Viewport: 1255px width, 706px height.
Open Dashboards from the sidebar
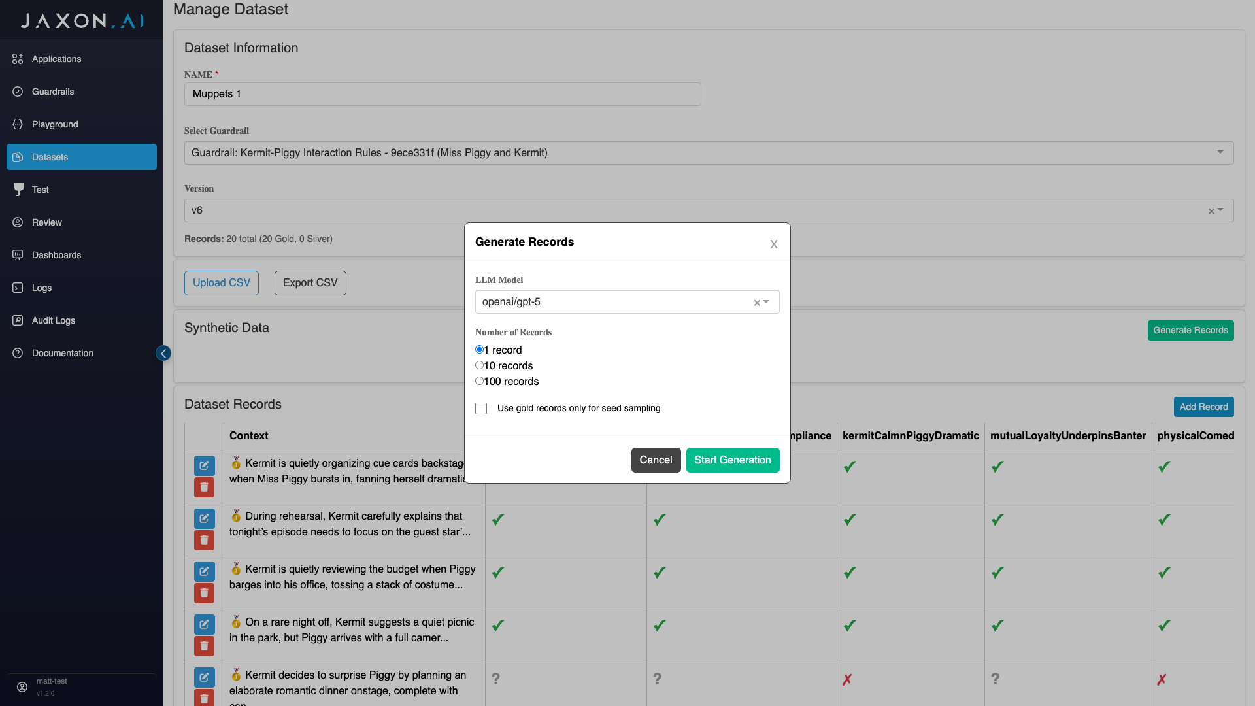coord(56,255)
